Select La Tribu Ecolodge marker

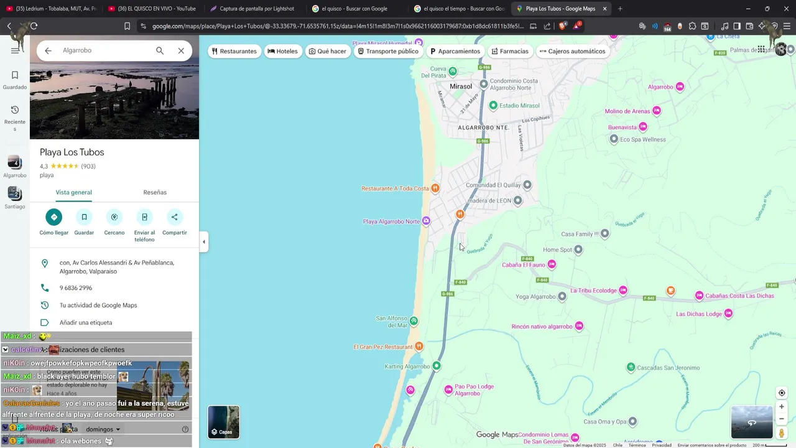pyautogui.click(x=623, y=290)
